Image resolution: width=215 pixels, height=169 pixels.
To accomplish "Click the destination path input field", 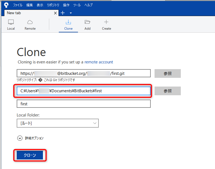I will [x=84, y=91].
